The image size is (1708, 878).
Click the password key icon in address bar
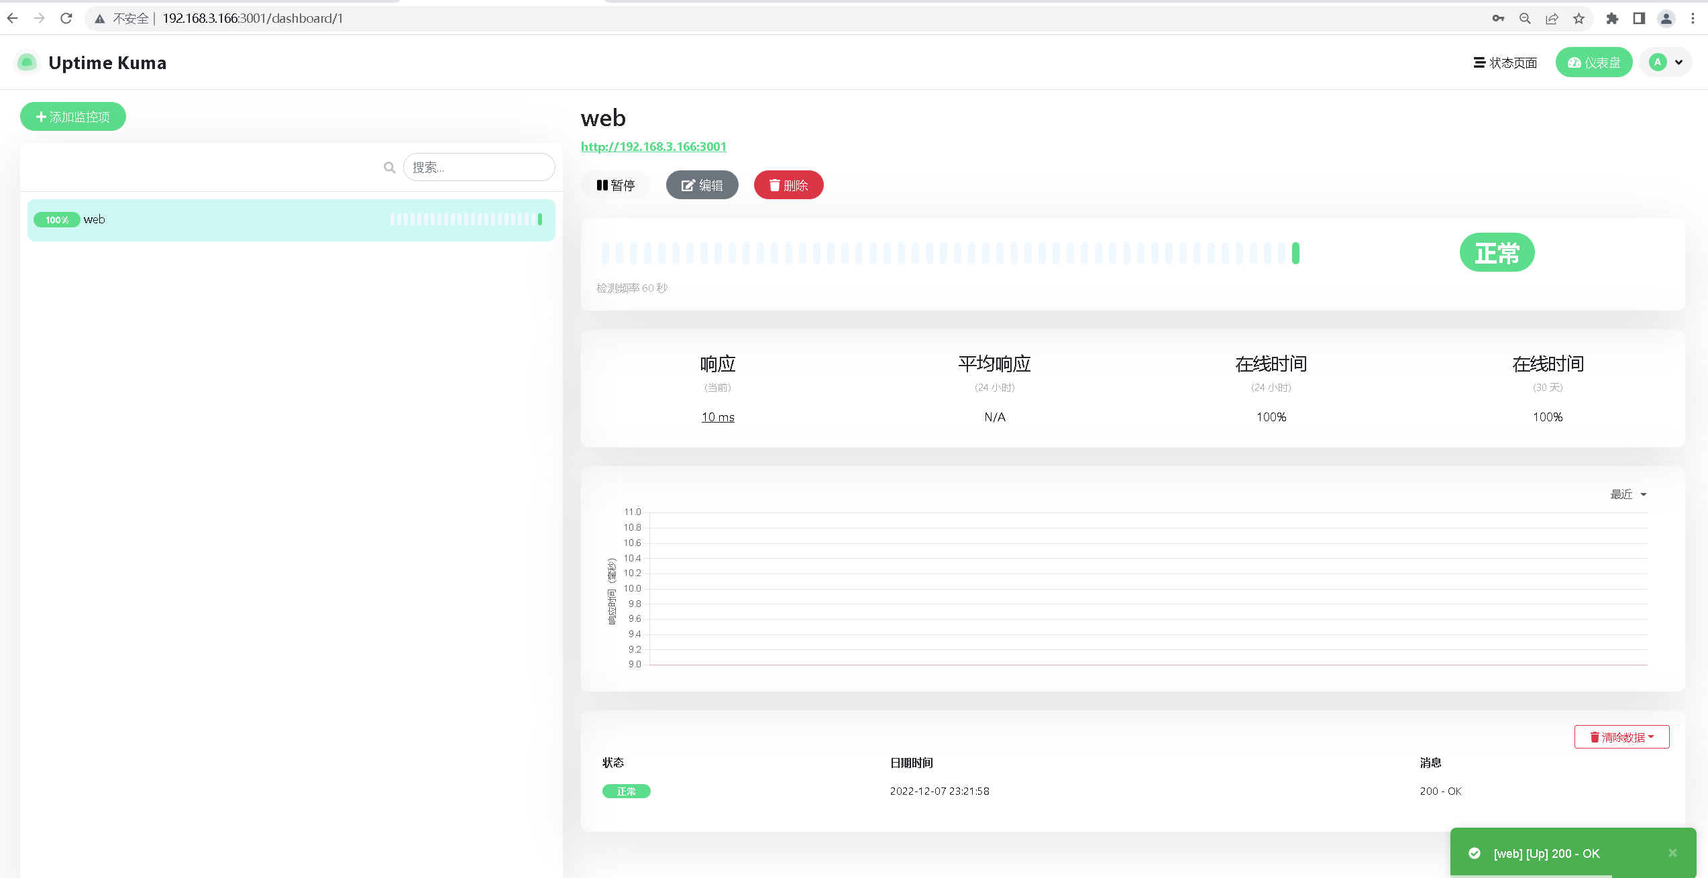[1498, 18]
